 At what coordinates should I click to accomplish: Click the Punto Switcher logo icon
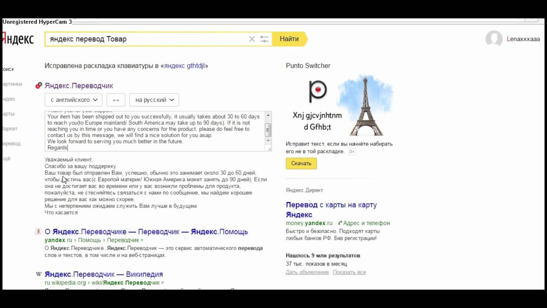pos(318,90)
